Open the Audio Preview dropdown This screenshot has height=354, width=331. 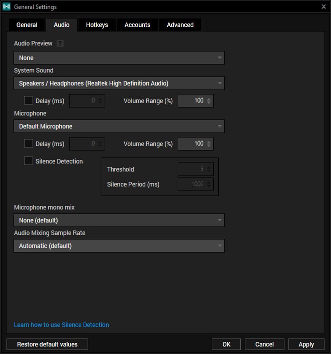[119, 58]
